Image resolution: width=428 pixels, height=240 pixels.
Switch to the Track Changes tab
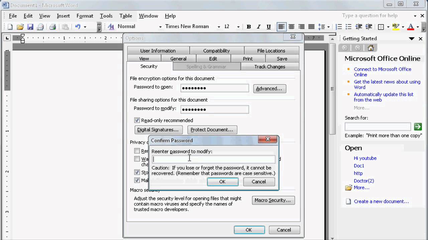click(x=270, y=67)
